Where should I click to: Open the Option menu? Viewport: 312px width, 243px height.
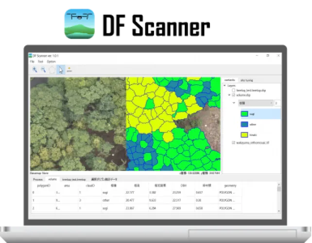point(51,62)
